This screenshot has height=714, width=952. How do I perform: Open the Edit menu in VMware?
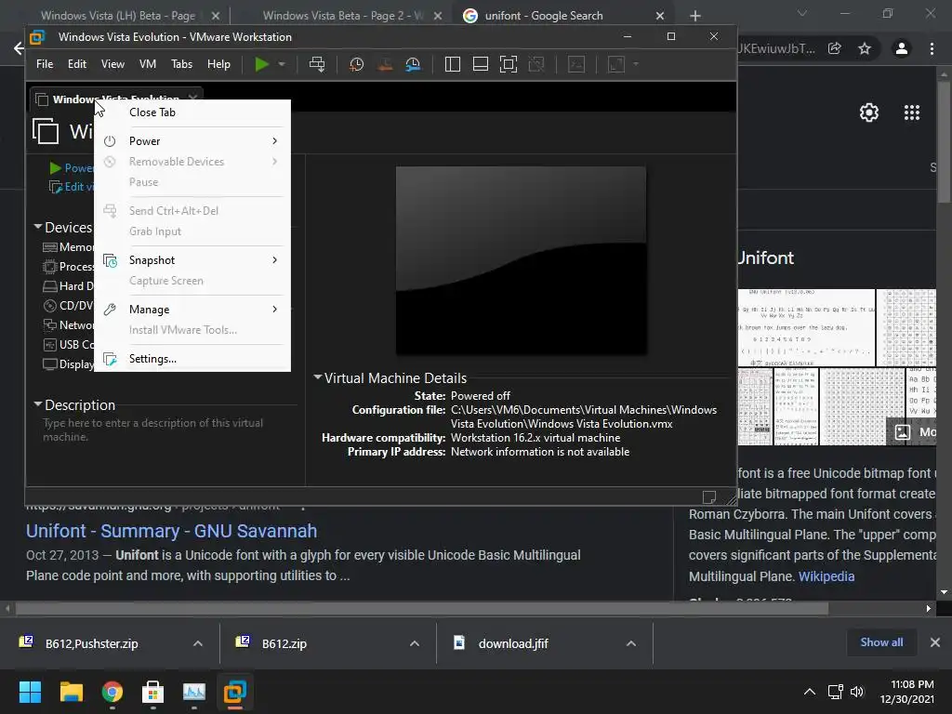(x=77, y=64)
